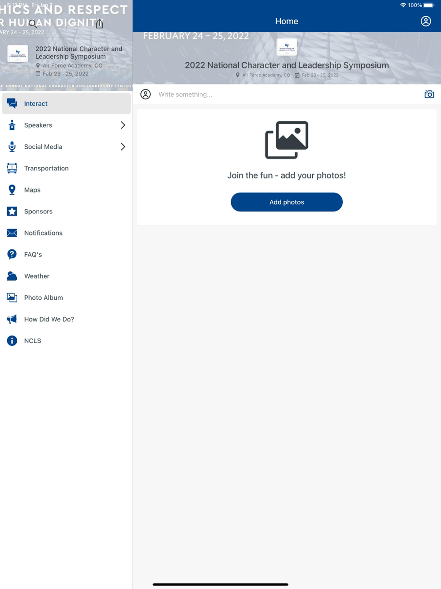This screenshot has height=589, width=441.
Task: Expand the Speakers chevron arrow
Action: 123,125
